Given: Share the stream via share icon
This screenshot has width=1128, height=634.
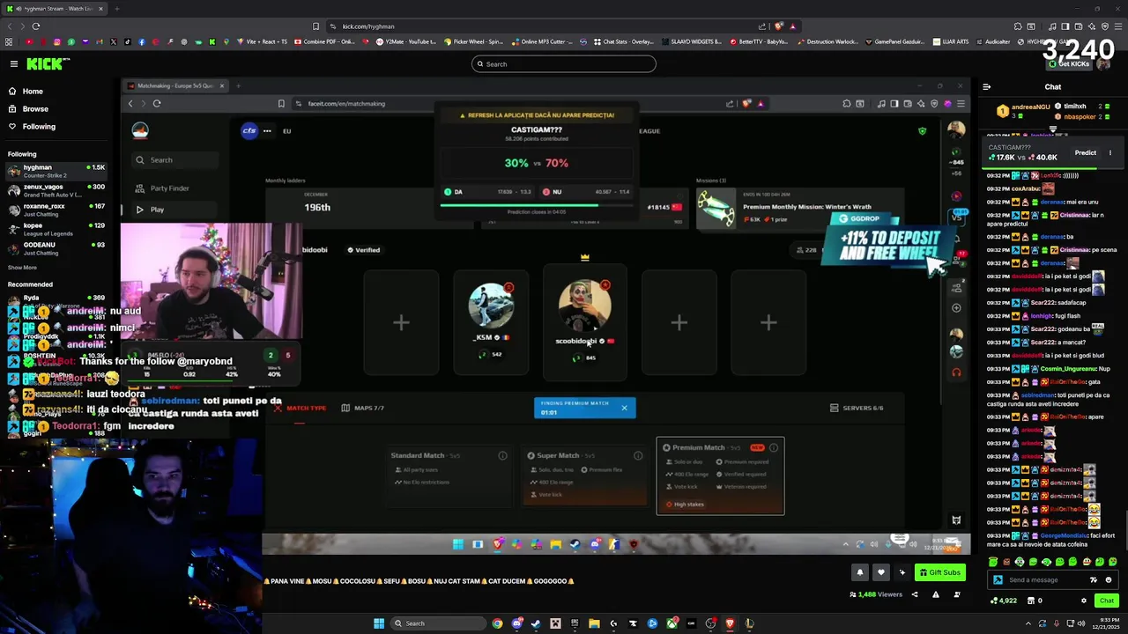Looking at the screenshot, I should click(x=914, y=594).
